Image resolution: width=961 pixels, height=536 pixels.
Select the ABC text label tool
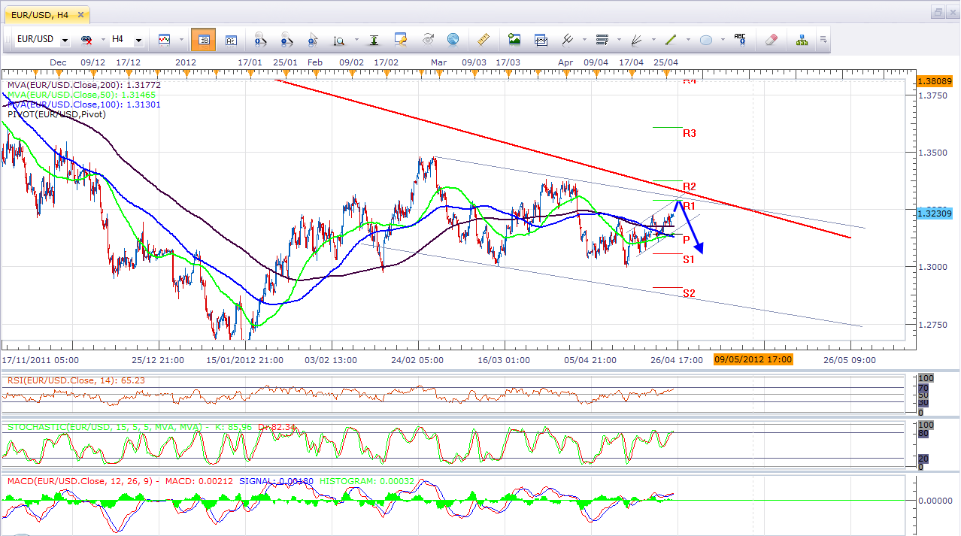pyautogui.click(x=740, y=40)
